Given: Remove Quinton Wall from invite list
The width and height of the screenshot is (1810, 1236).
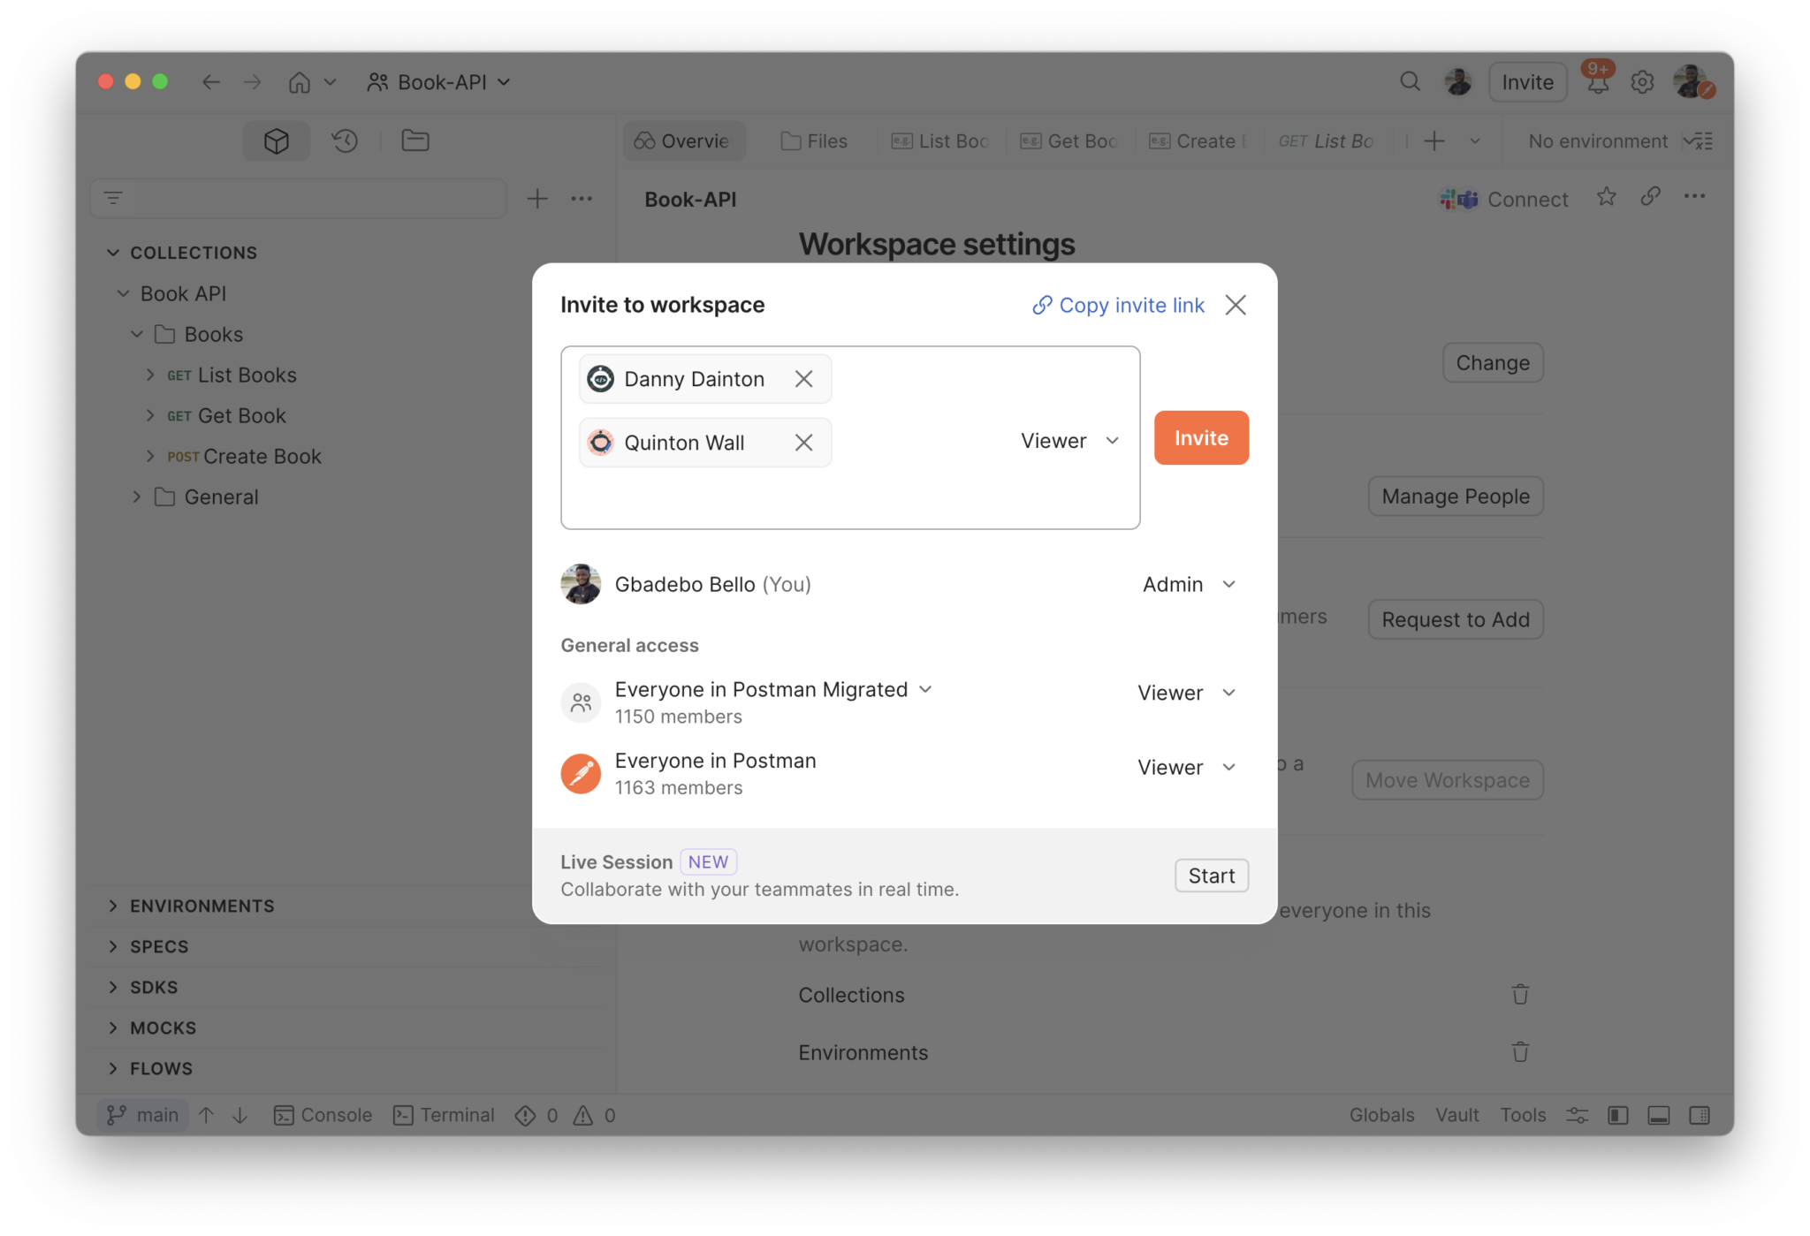Looking at the screenshot, I should (803, 443).
